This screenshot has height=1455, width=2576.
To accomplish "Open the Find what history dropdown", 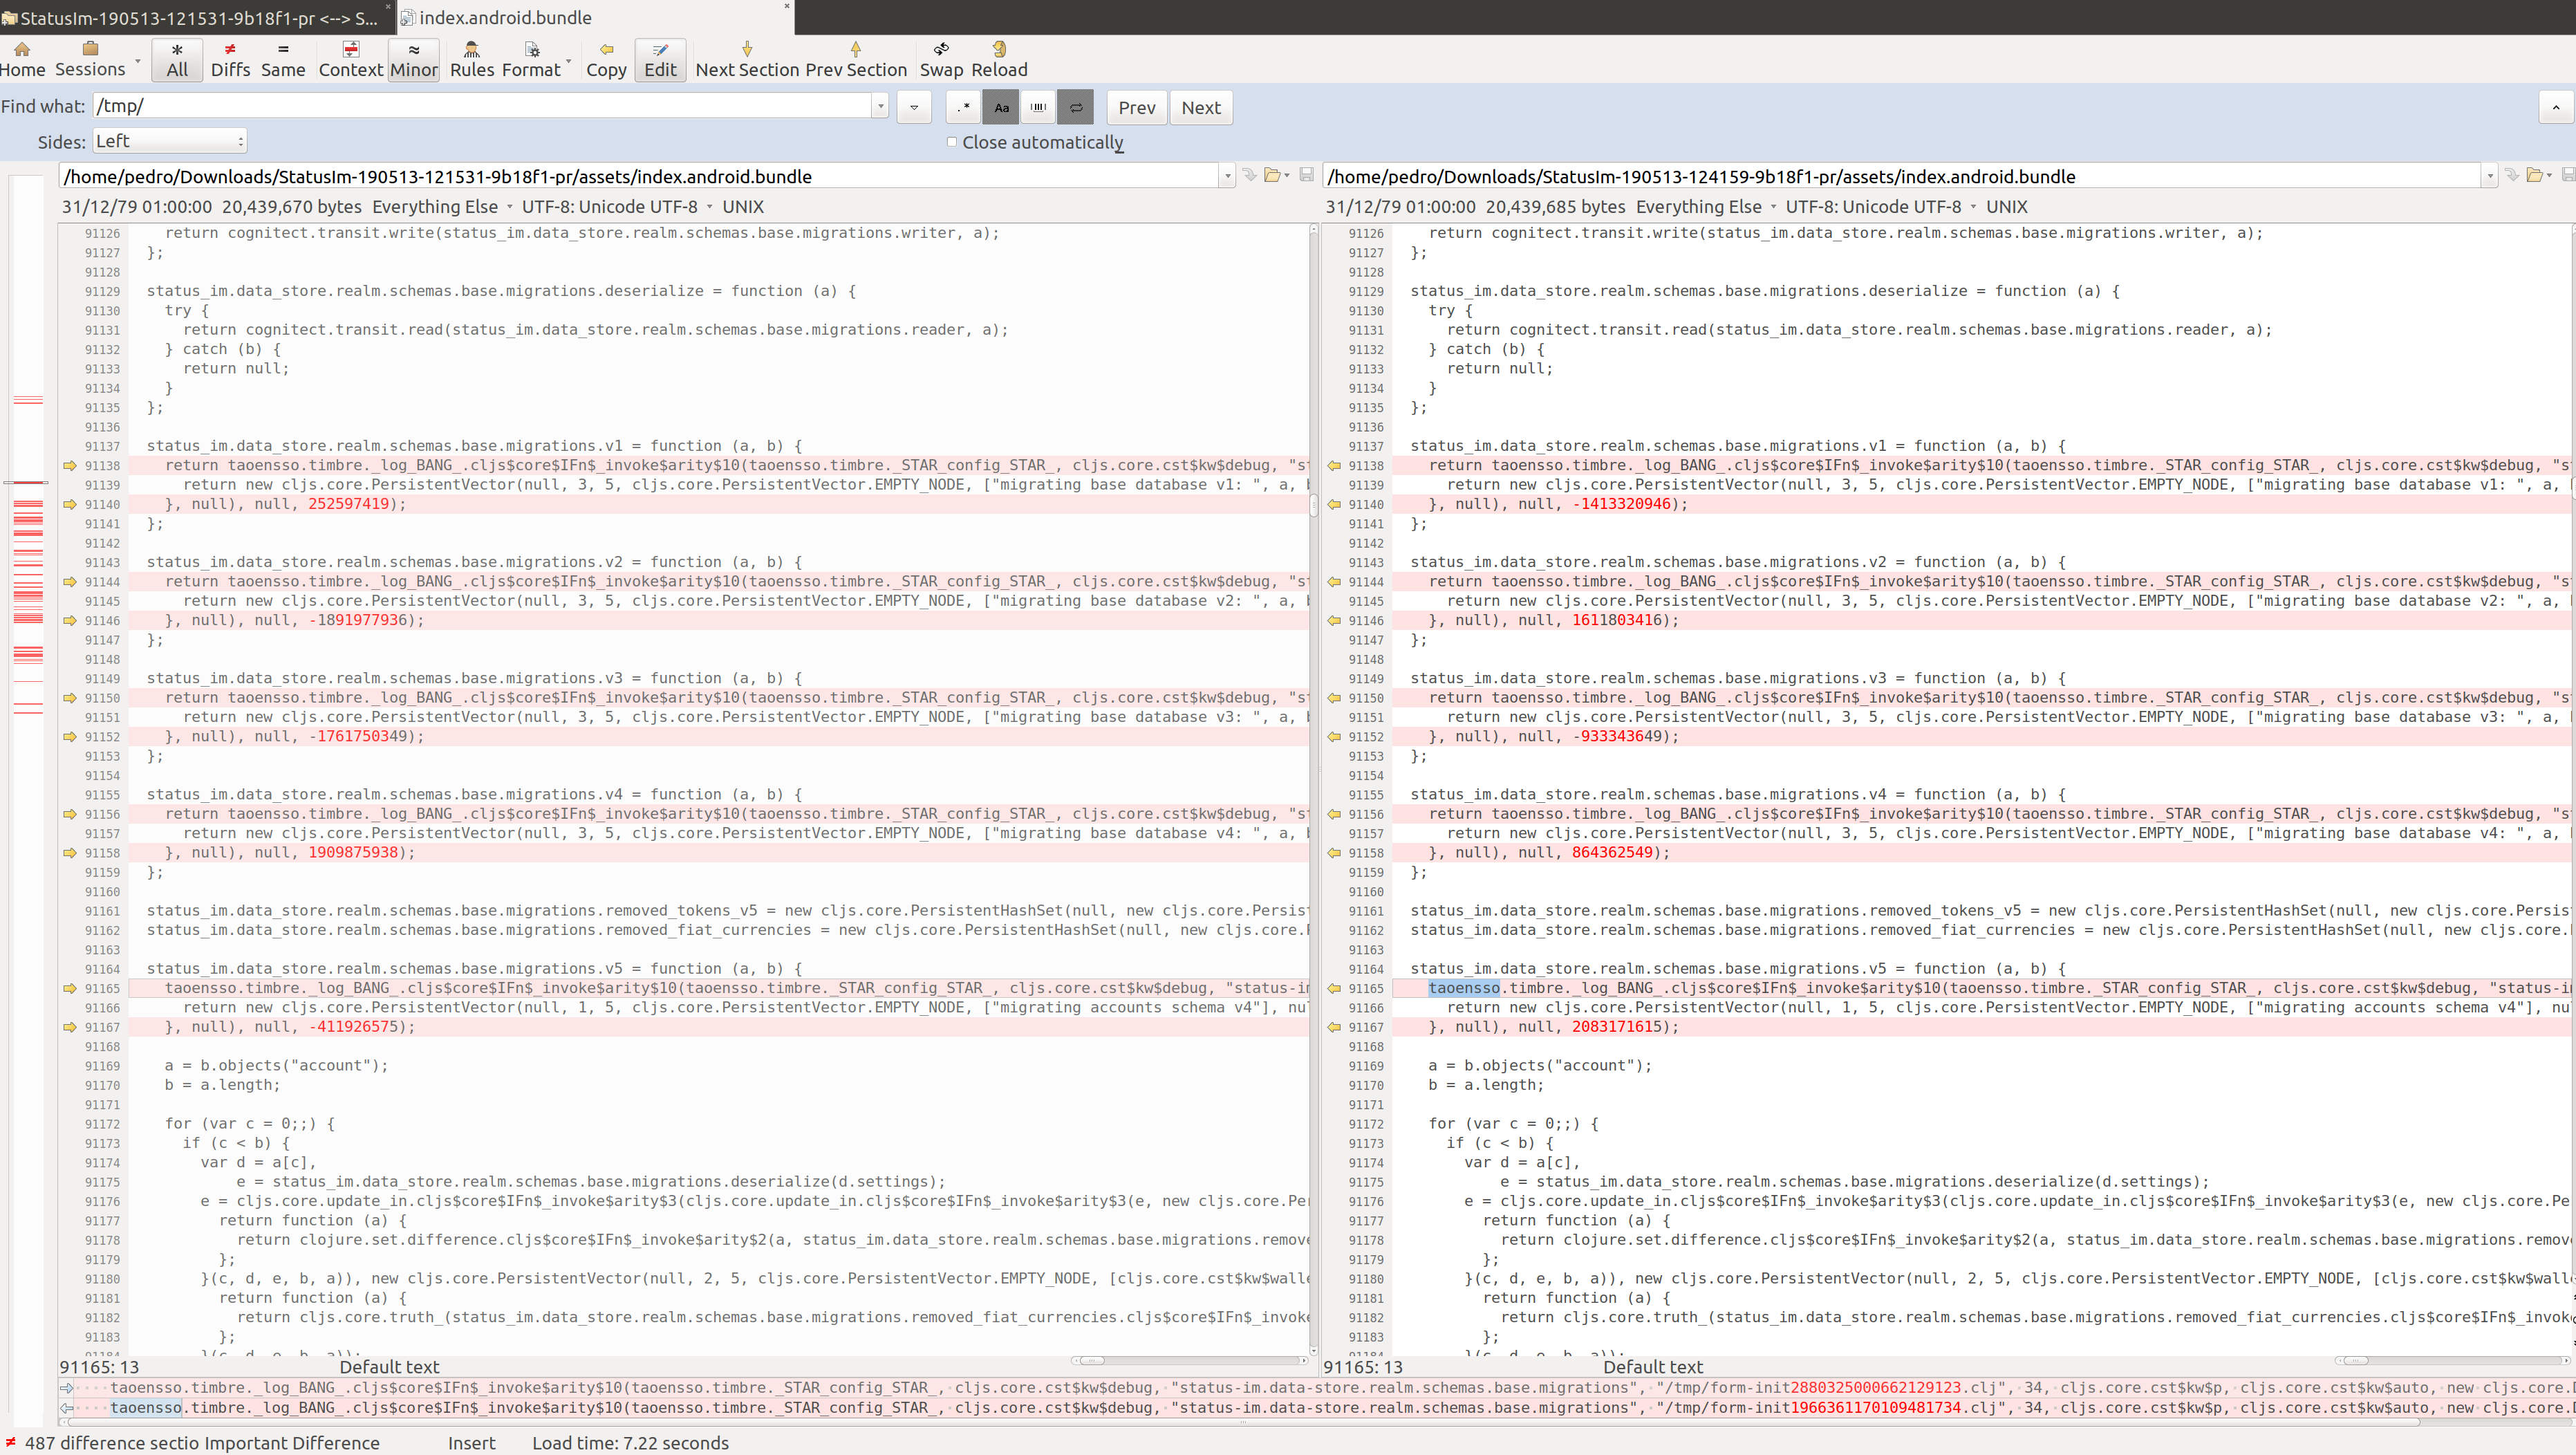I will tap(880, 106).
